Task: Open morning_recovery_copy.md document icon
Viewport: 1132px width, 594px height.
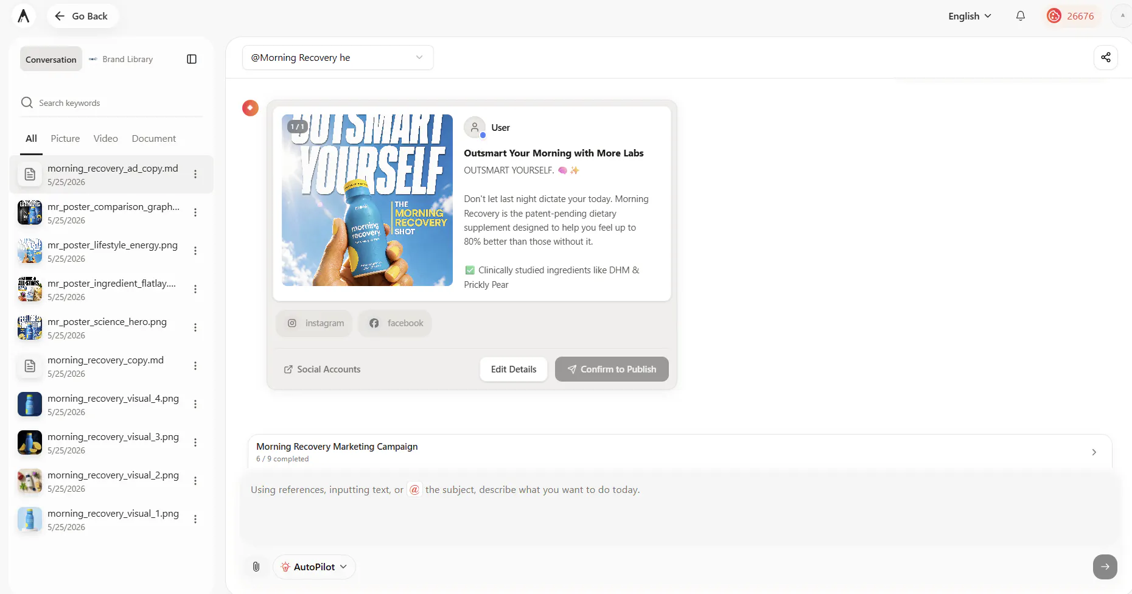Action: coord(30,366)
